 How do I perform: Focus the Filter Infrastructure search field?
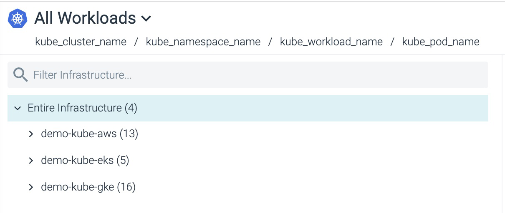(x=248, y=75)
